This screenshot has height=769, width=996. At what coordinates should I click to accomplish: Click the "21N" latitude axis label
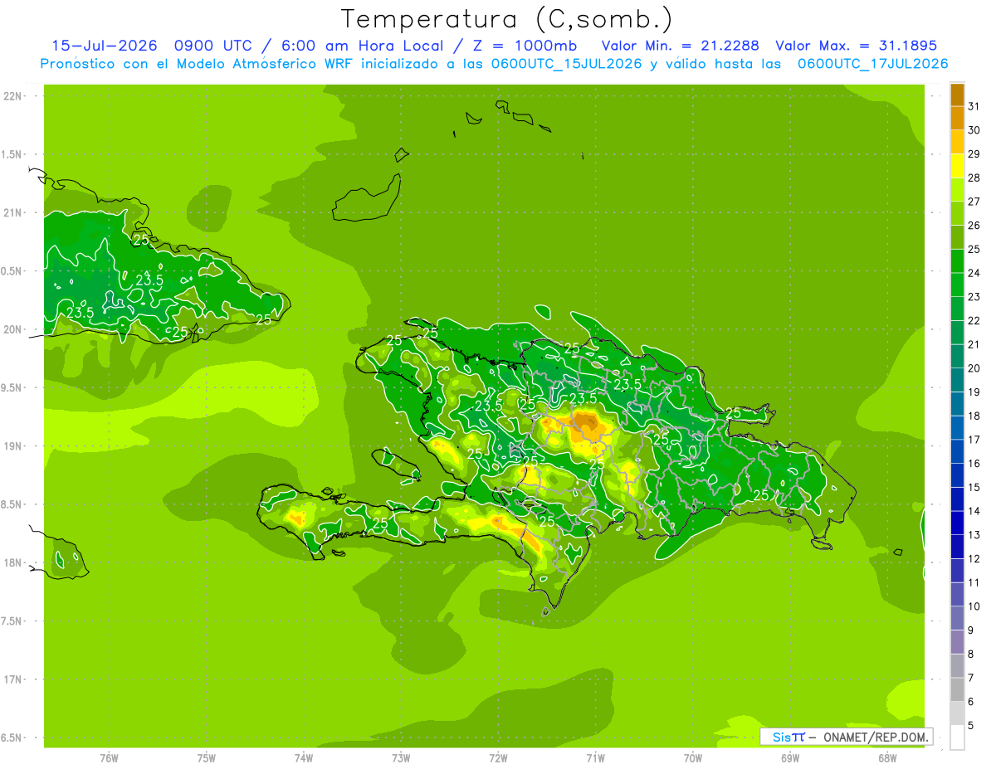(12, 213)
